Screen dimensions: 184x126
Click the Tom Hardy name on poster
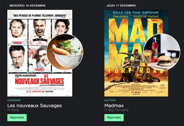pyautogui.click(x=121, y=17)
